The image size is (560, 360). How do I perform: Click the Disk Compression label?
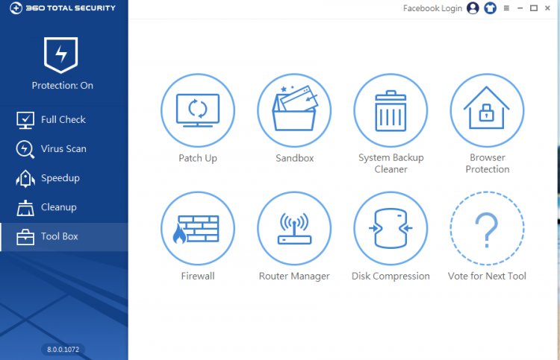point(391,277)
